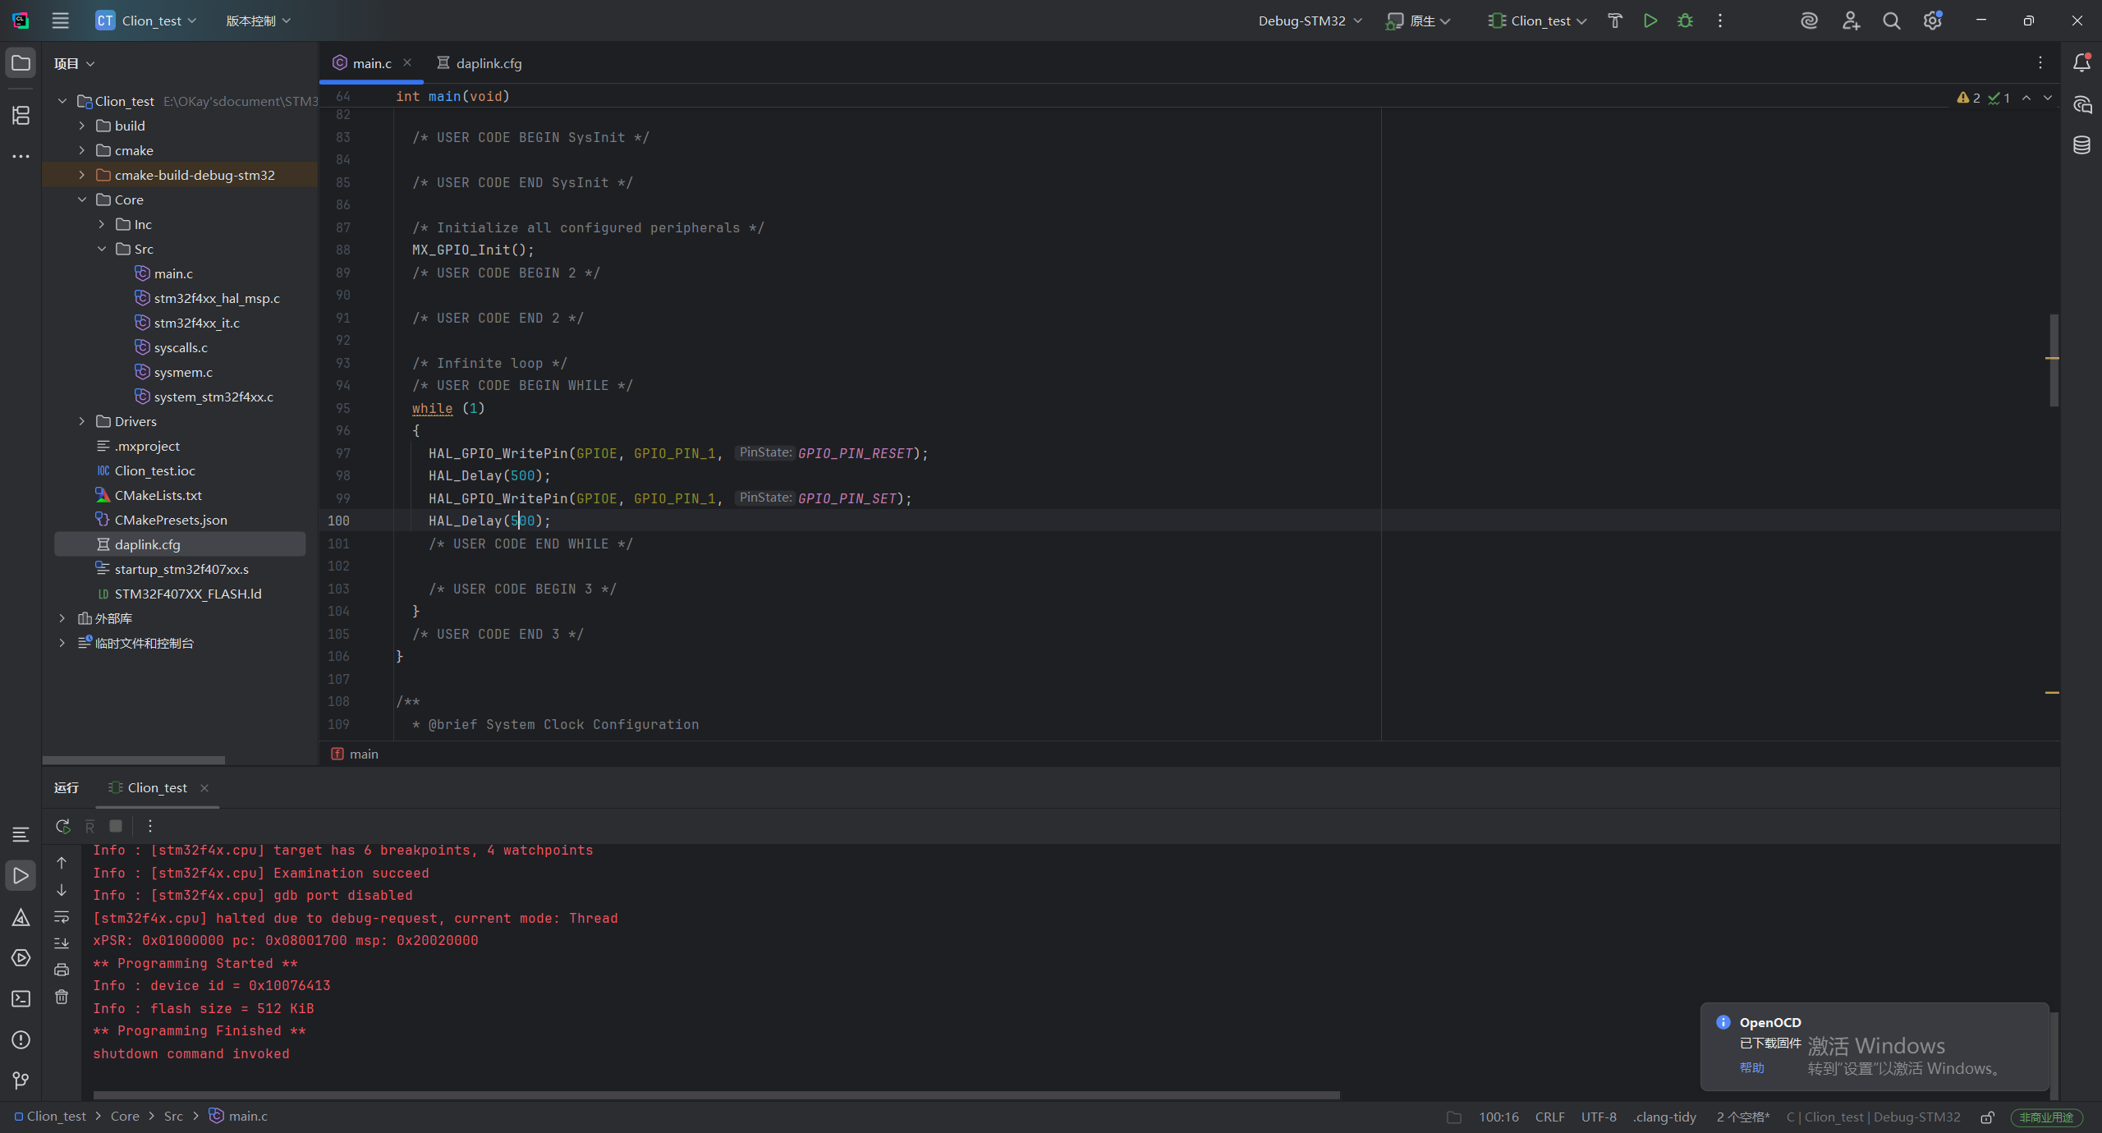Open Code With Me user icon
2102x1133 pixels.
click(x=1851, y=21)
